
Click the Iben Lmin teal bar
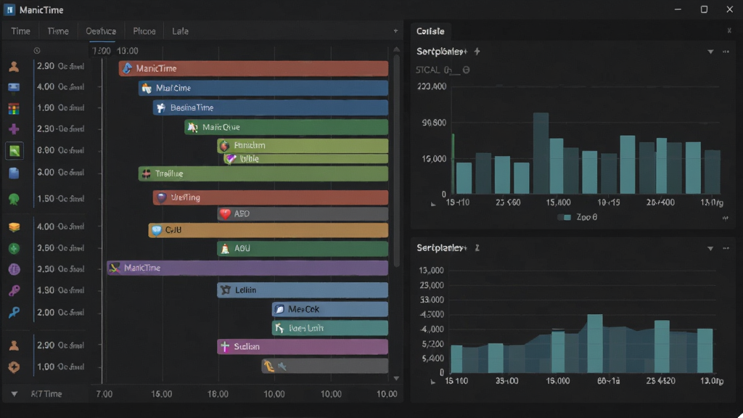click(x=330, y=328)
